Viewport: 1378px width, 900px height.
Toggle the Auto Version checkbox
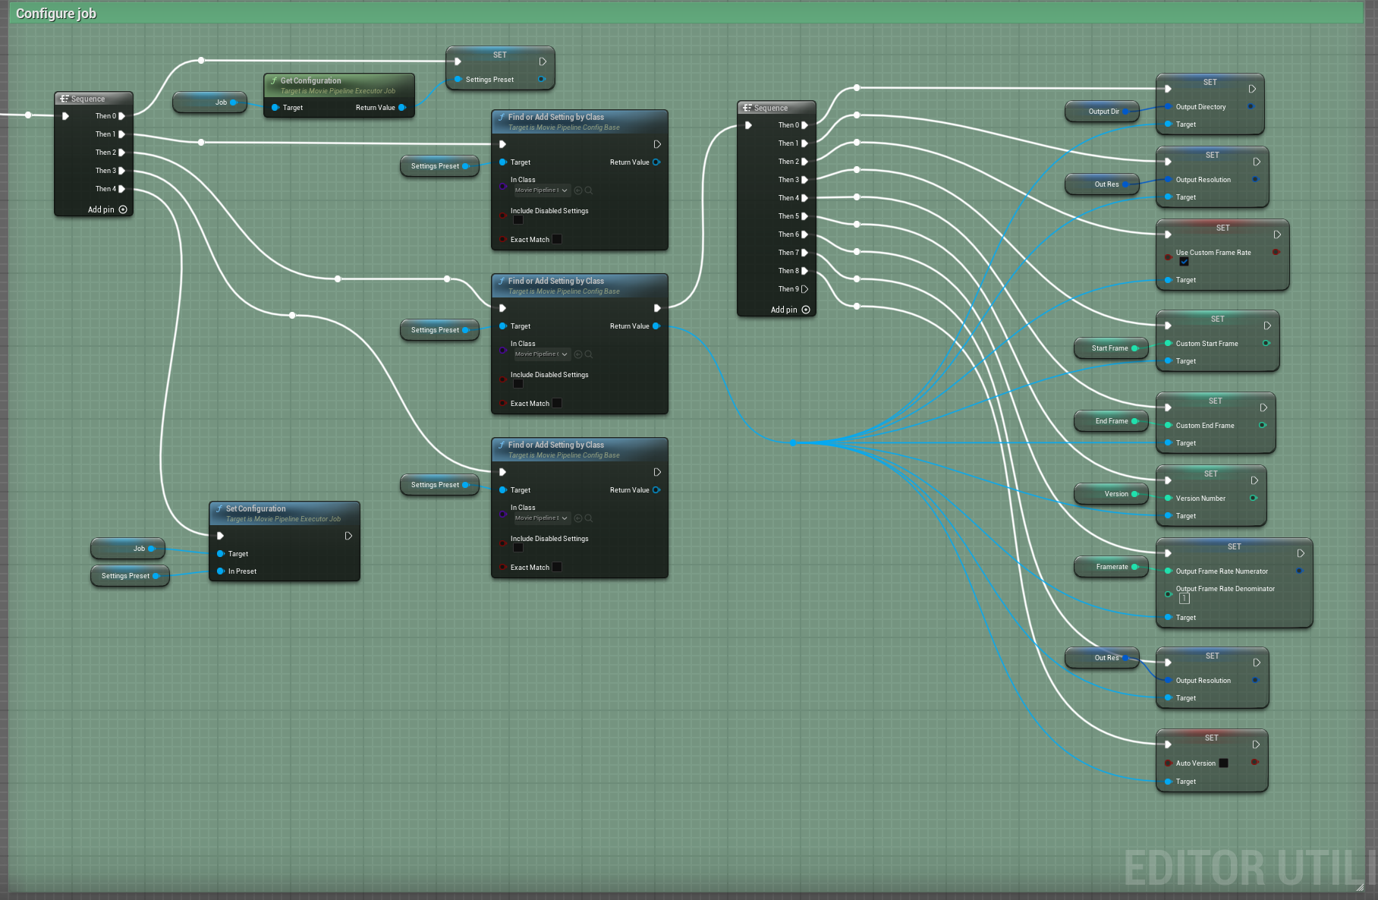(1223, 763)
